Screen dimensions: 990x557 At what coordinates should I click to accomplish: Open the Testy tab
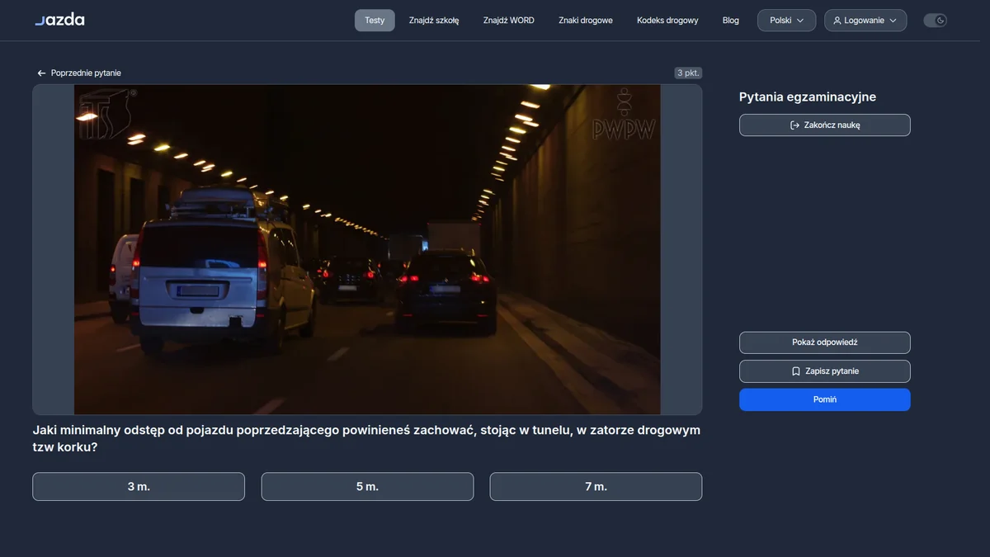(x=375, y=21)
